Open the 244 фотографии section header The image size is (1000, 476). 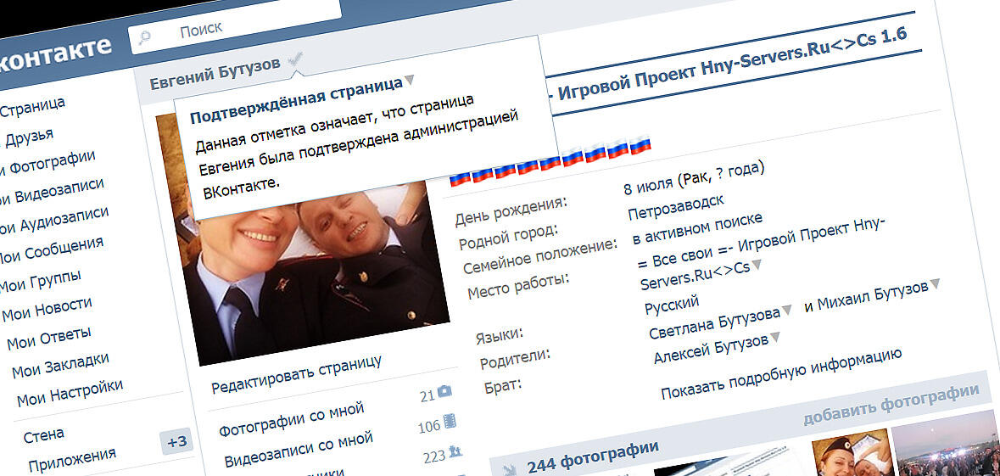tap(593, 456)
